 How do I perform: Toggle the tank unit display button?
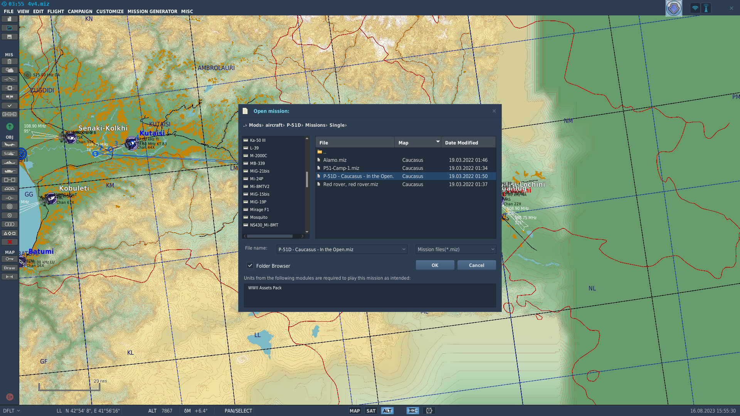point(413,411)
